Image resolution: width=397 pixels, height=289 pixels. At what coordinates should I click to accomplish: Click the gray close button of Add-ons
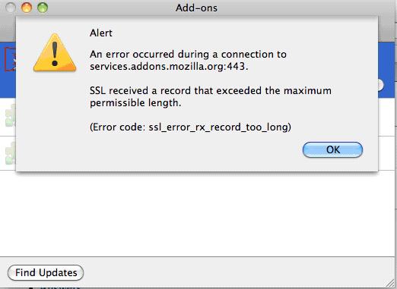(11, 8)
